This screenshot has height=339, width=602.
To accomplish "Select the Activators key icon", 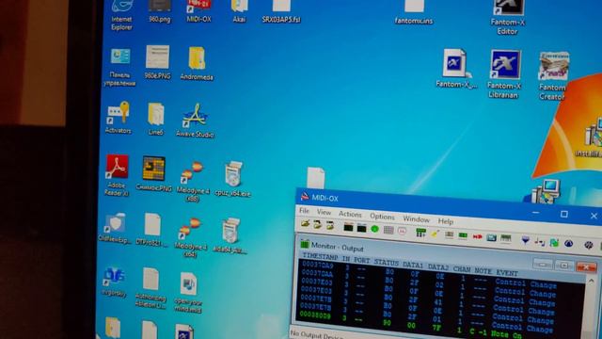I will (x=119, y=118).
